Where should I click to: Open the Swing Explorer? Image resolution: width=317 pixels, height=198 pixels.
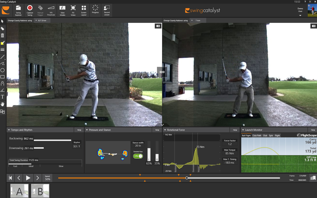pyautogui.click(x=18, y=10)
